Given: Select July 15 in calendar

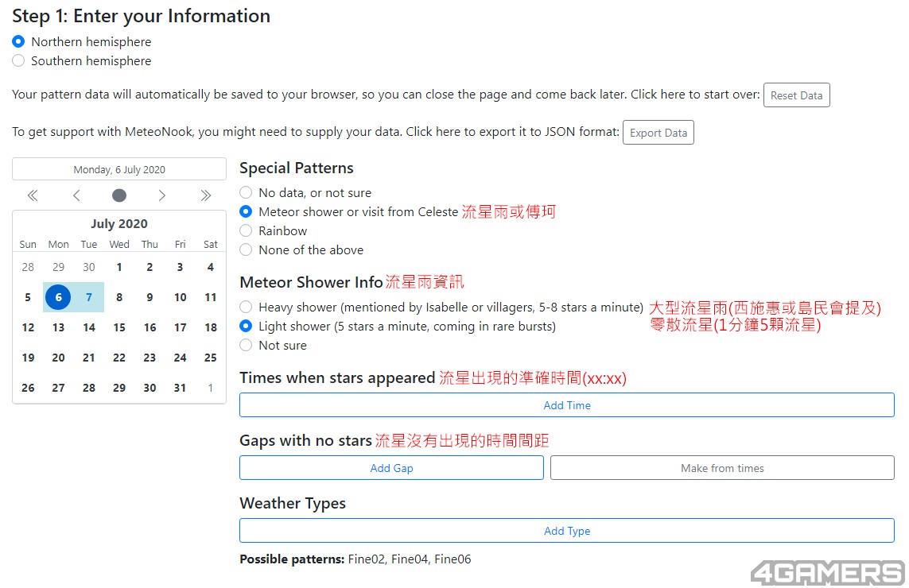Looking at the screenshot, I should click(x=119, y=327).
